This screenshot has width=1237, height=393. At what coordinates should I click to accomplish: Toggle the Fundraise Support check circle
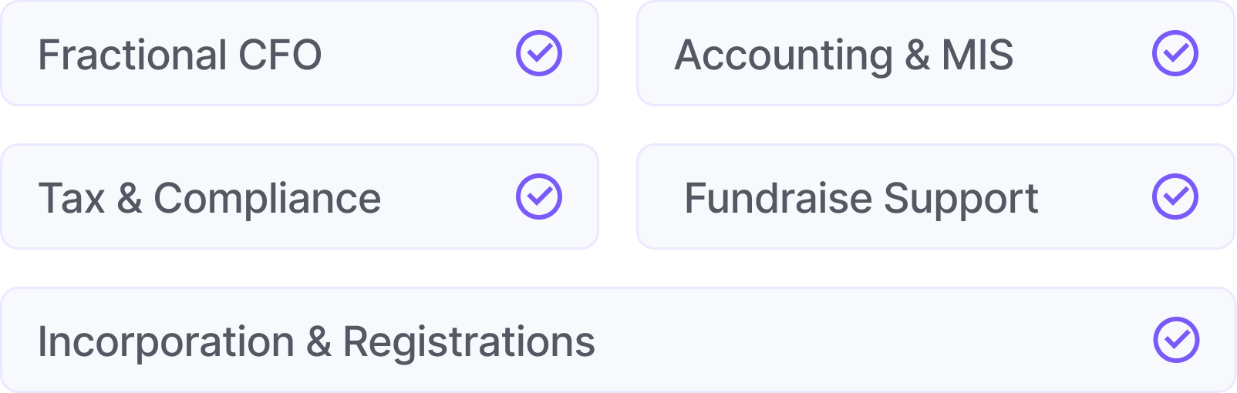1175,196
